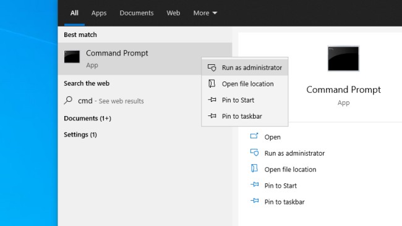Expand the Documents (1+) section

pyautogui.click(x=87, y=118)
